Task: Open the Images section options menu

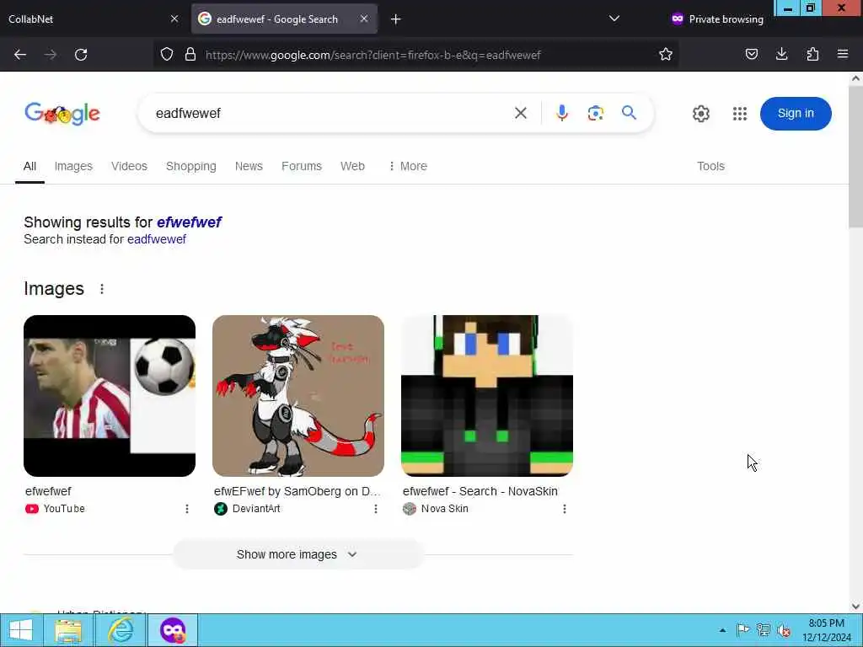Action: tap(102, 289)
